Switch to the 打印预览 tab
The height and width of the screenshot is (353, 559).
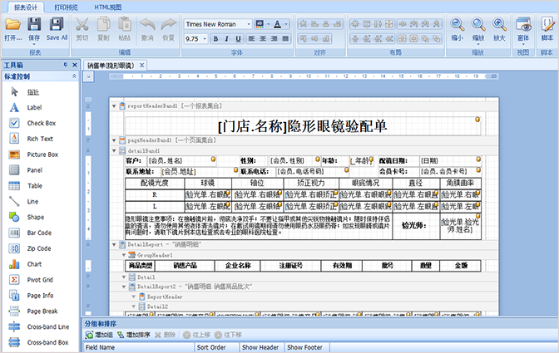tap(66, 7)
